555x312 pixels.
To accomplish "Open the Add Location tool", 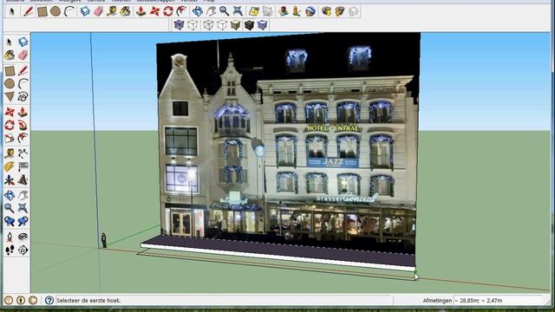I will 254,11.
